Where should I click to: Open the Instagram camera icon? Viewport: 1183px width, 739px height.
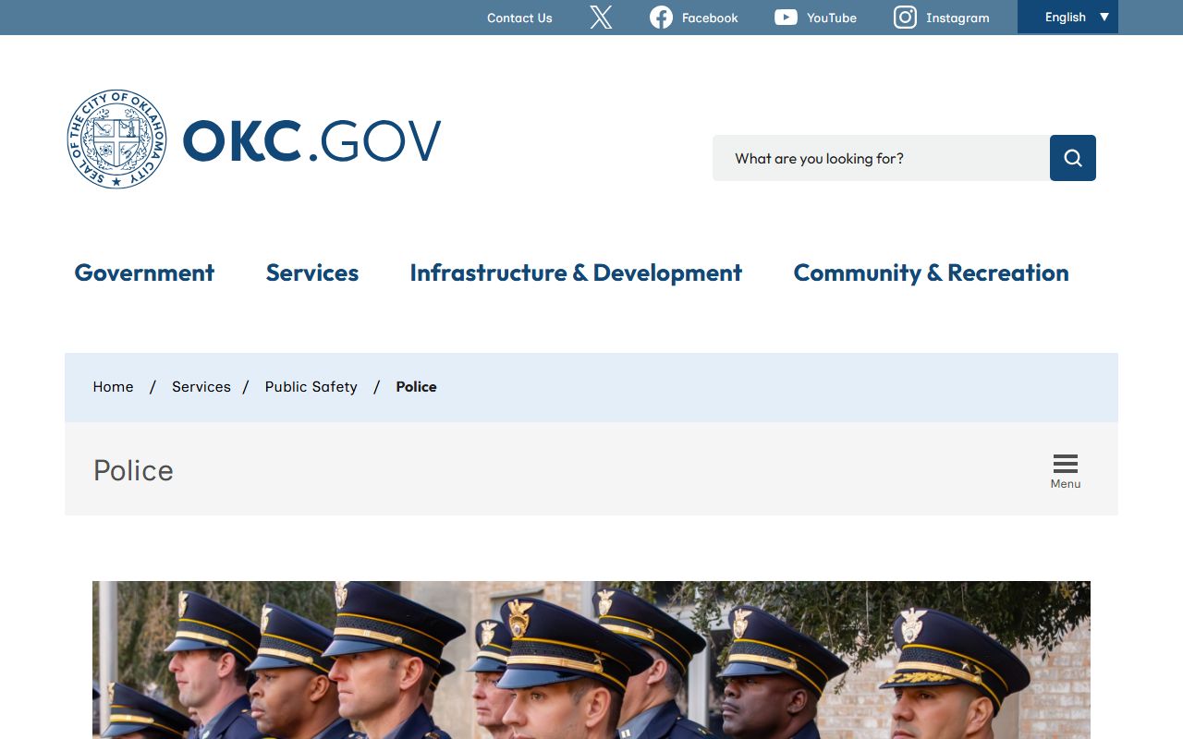point(905,18)
